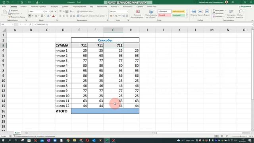Decrease font size
254x143 pixels.
click(56, 12)
